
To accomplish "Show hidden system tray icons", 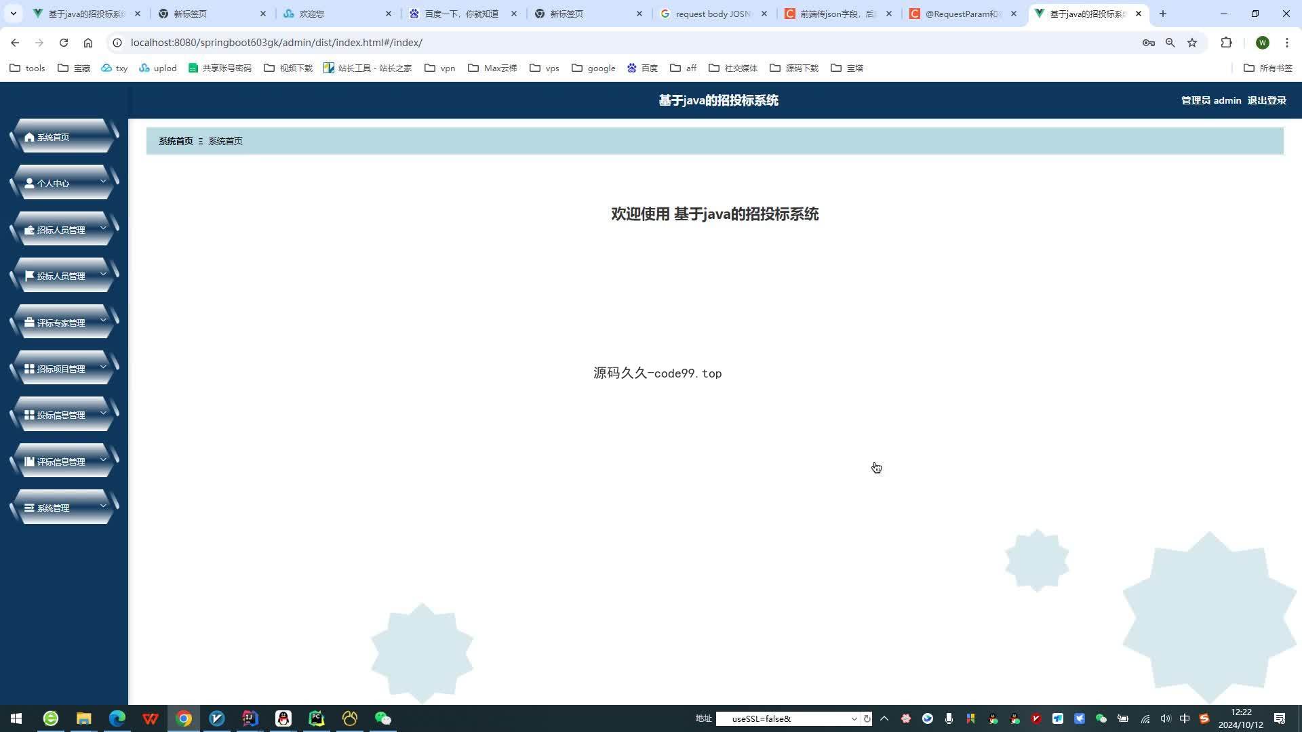I will pyautogui.click(x=884, y=718).
